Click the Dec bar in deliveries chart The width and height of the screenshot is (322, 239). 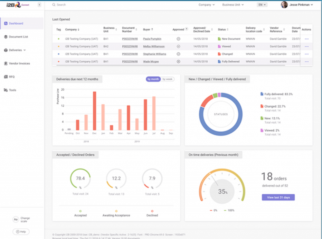pos(94,111)
